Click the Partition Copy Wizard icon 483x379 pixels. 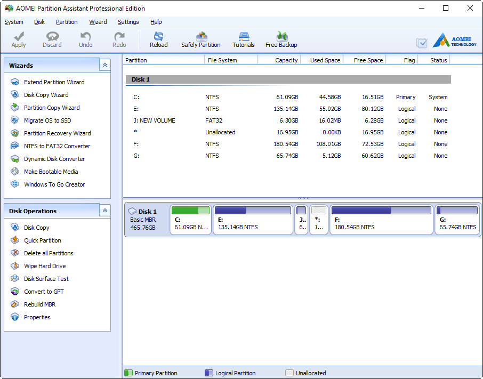click(15, 108)
